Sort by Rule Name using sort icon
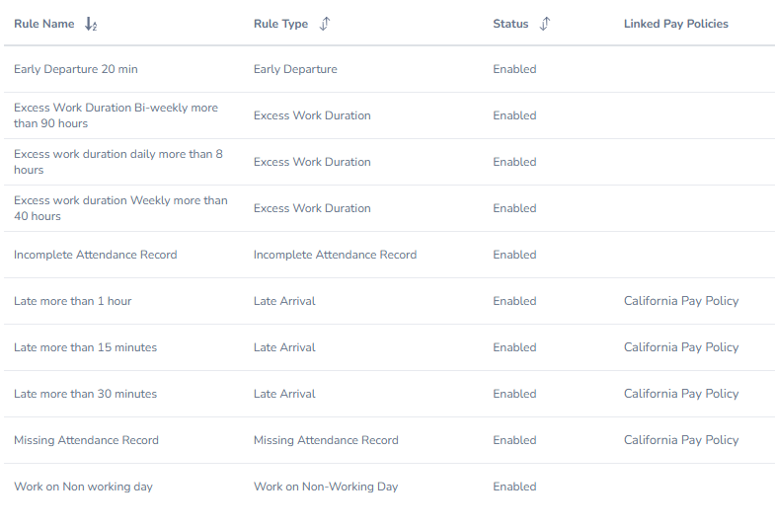The height and width of the screenshot is (525, 775). coord(91,24)
